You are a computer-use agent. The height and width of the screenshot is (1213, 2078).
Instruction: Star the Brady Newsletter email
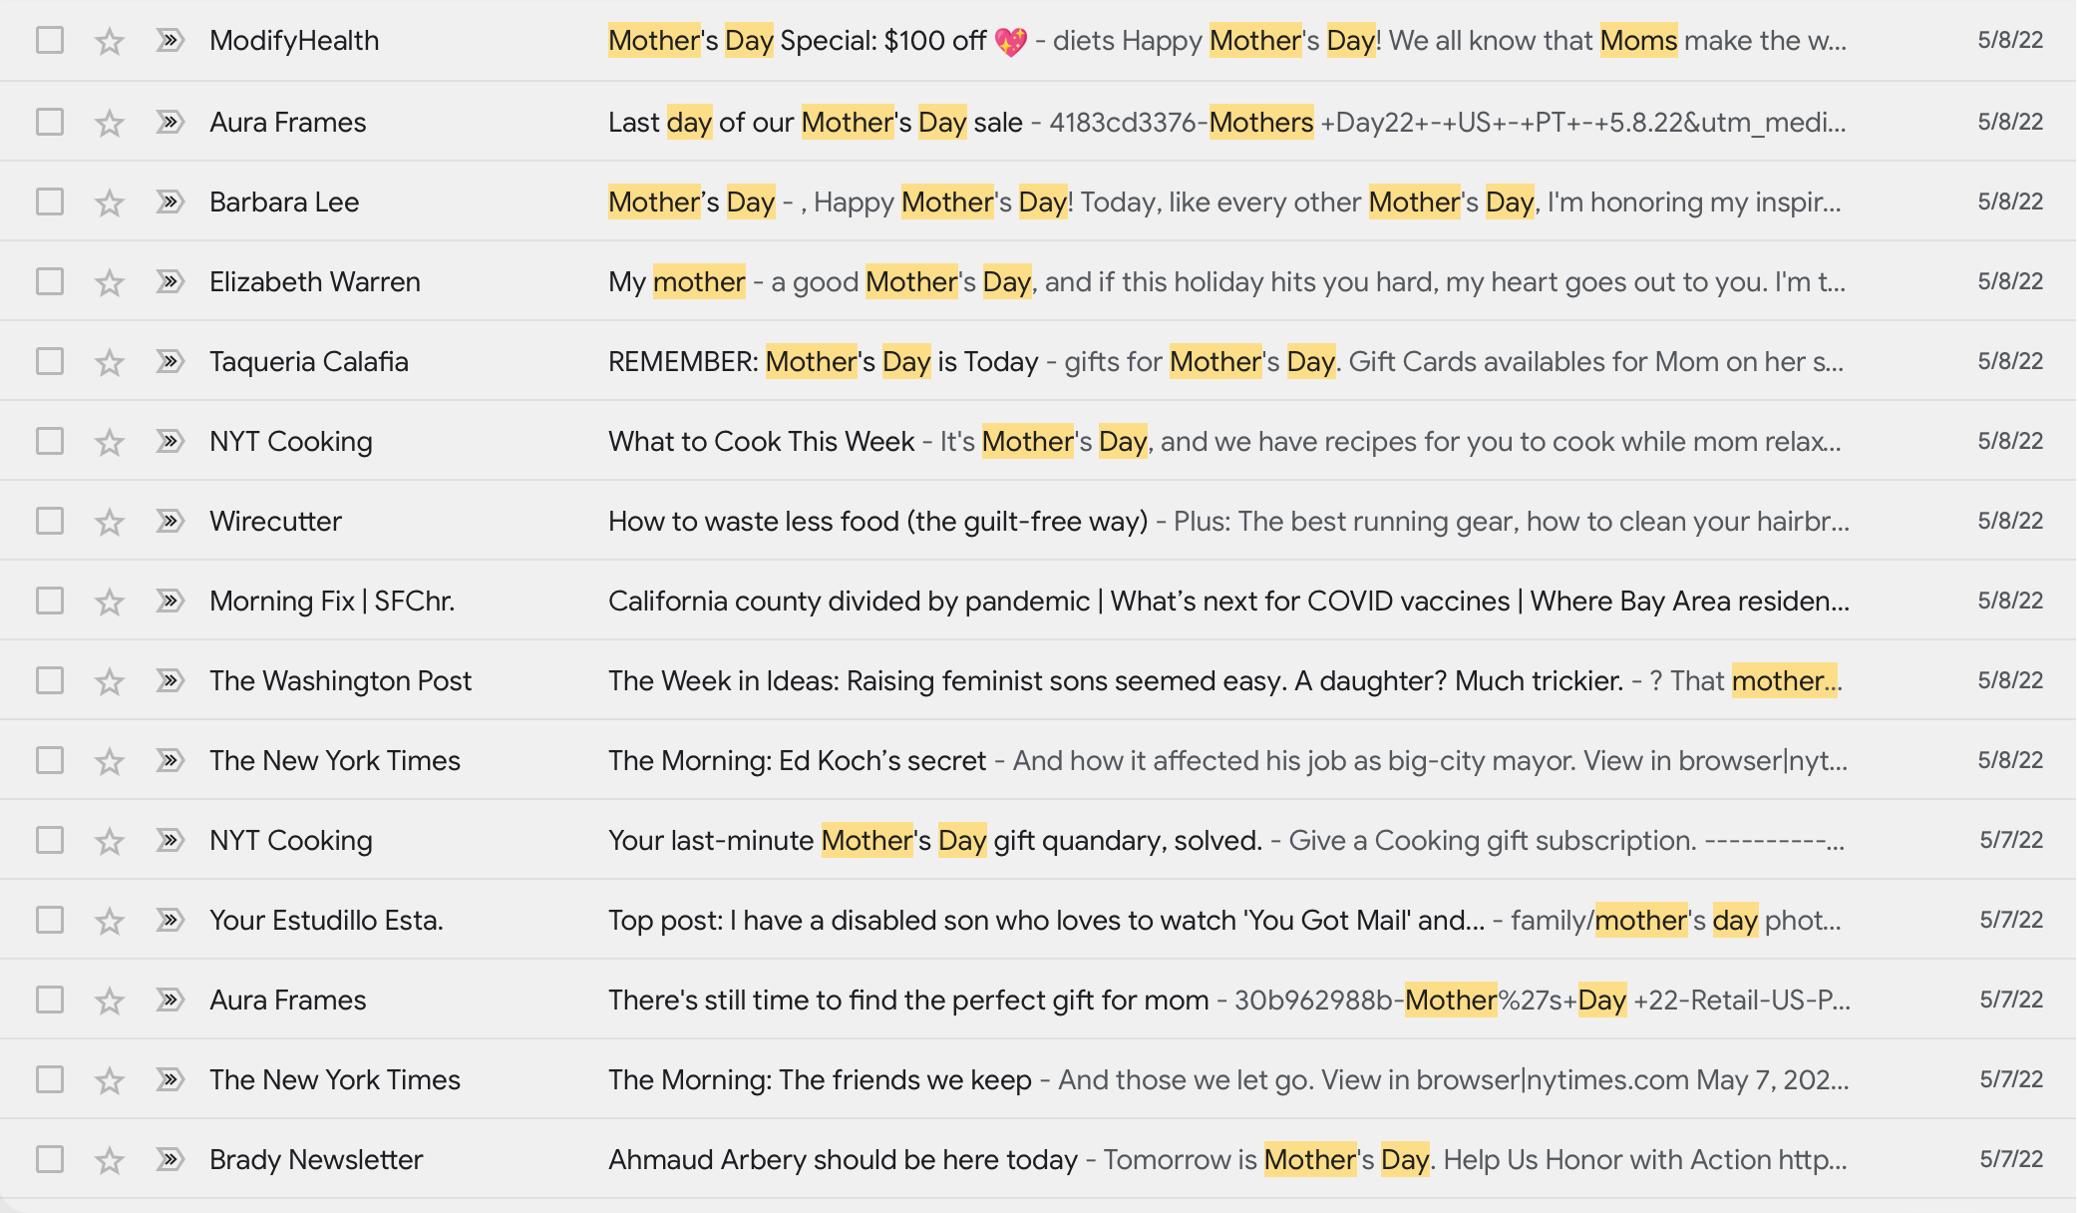click(110, 1160)
